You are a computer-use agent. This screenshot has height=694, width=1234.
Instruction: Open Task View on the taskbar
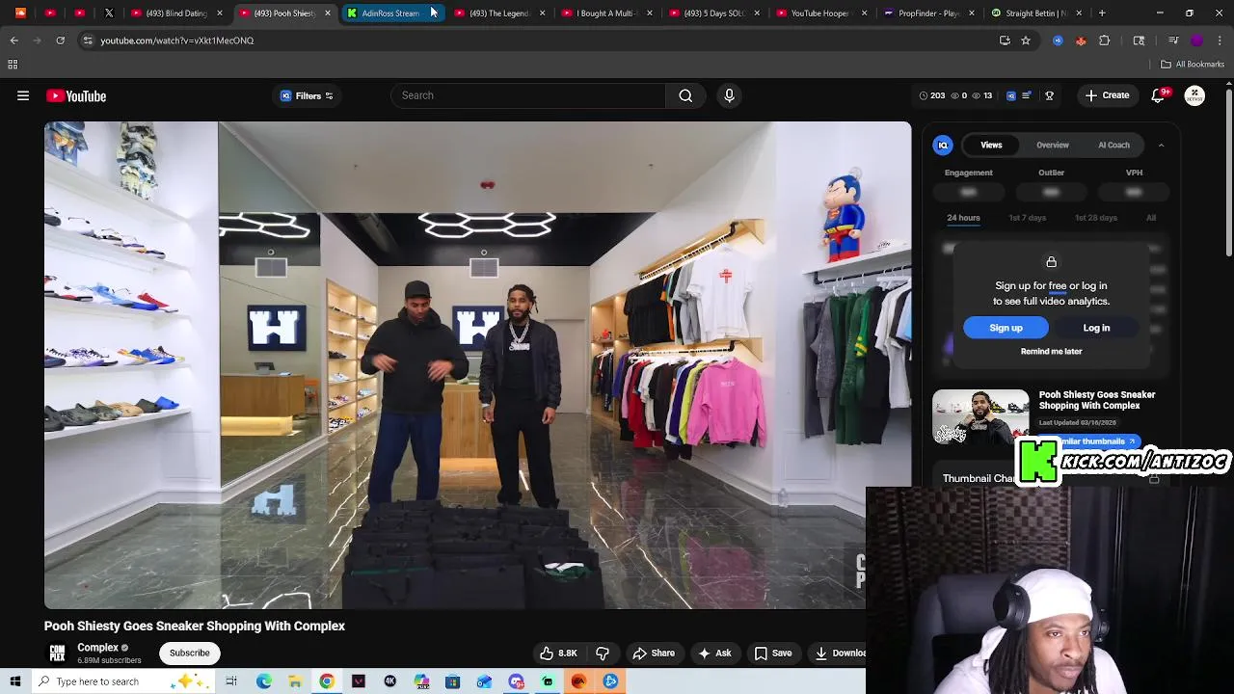(231, 681)
